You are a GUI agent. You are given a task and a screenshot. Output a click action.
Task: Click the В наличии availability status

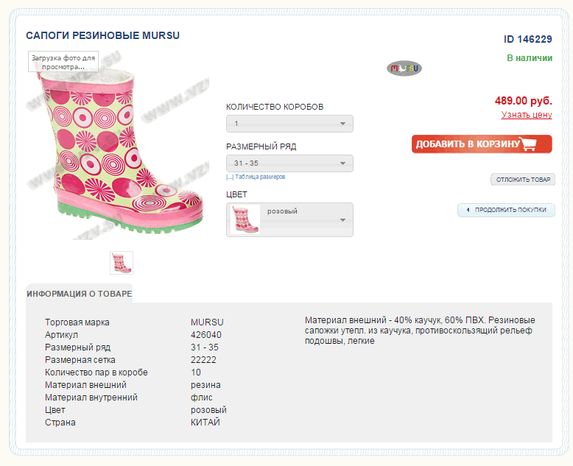pos(529,58)
